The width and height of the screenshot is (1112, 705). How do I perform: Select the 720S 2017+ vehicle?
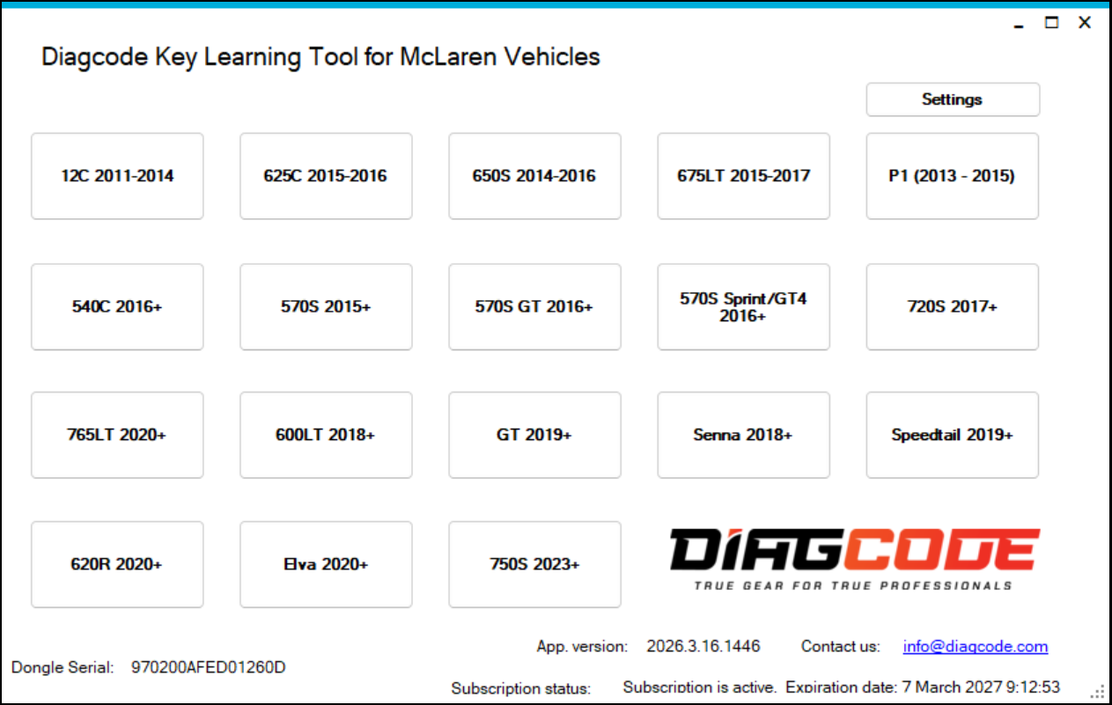point(952,306)
